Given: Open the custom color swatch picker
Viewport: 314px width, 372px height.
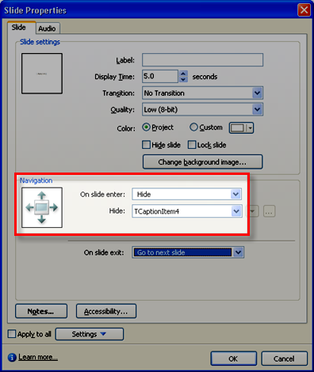Looking at the screenshot, I should pos(241,128).
